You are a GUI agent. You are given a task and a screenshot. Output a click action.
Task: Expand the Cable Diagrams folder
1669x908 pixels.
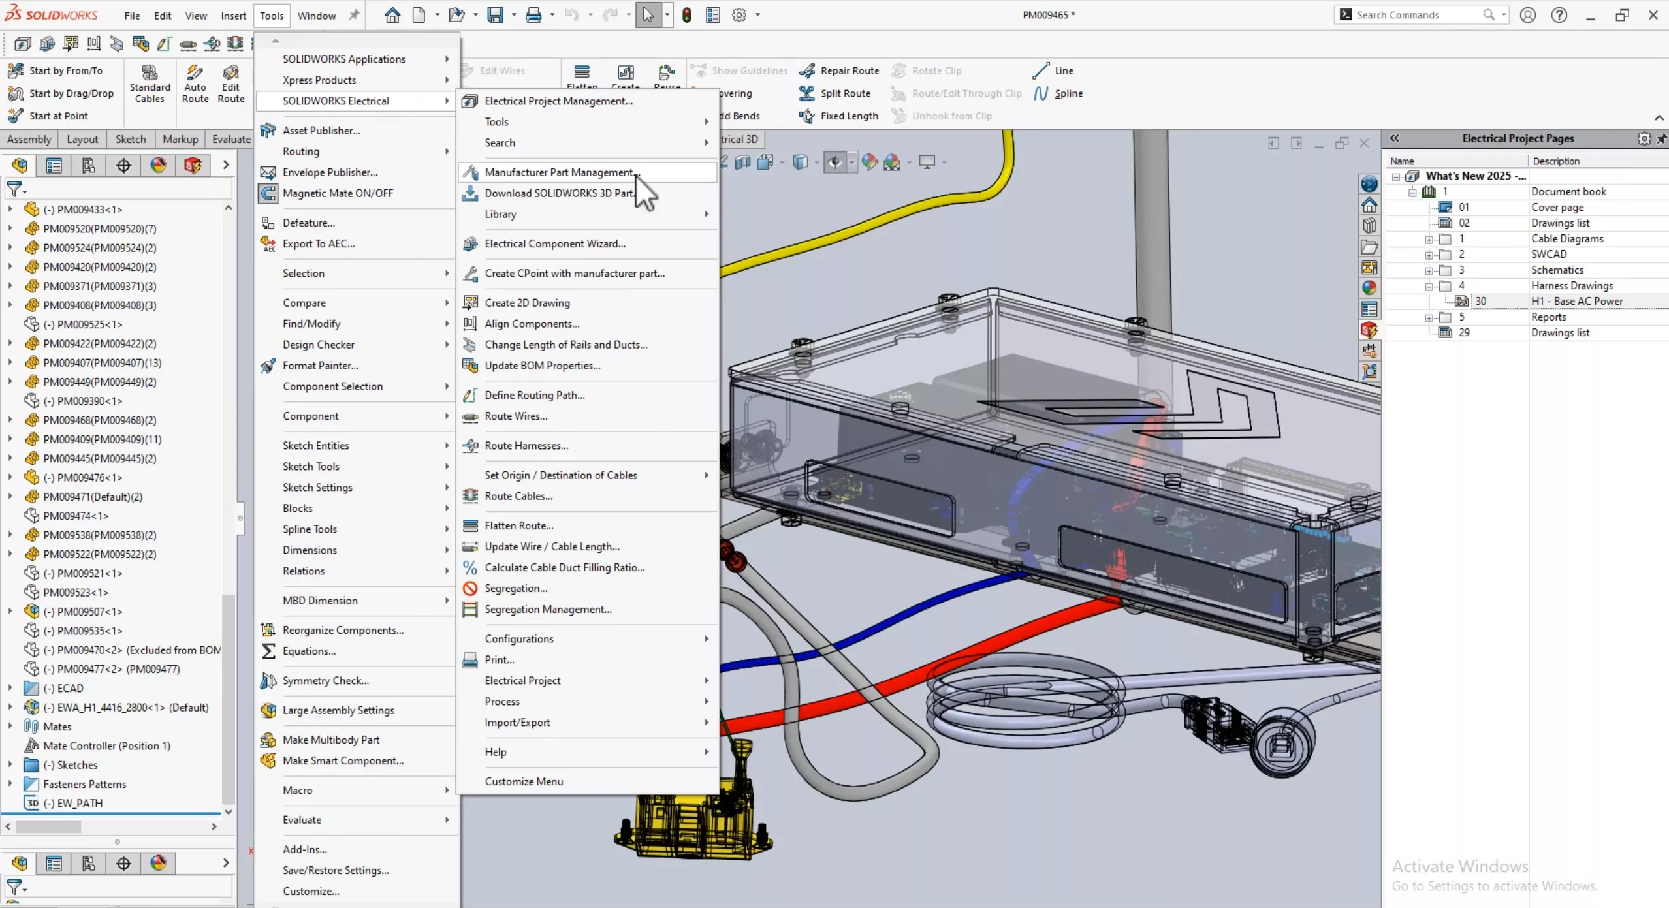pyautogui.click(x=1429, y=240)
